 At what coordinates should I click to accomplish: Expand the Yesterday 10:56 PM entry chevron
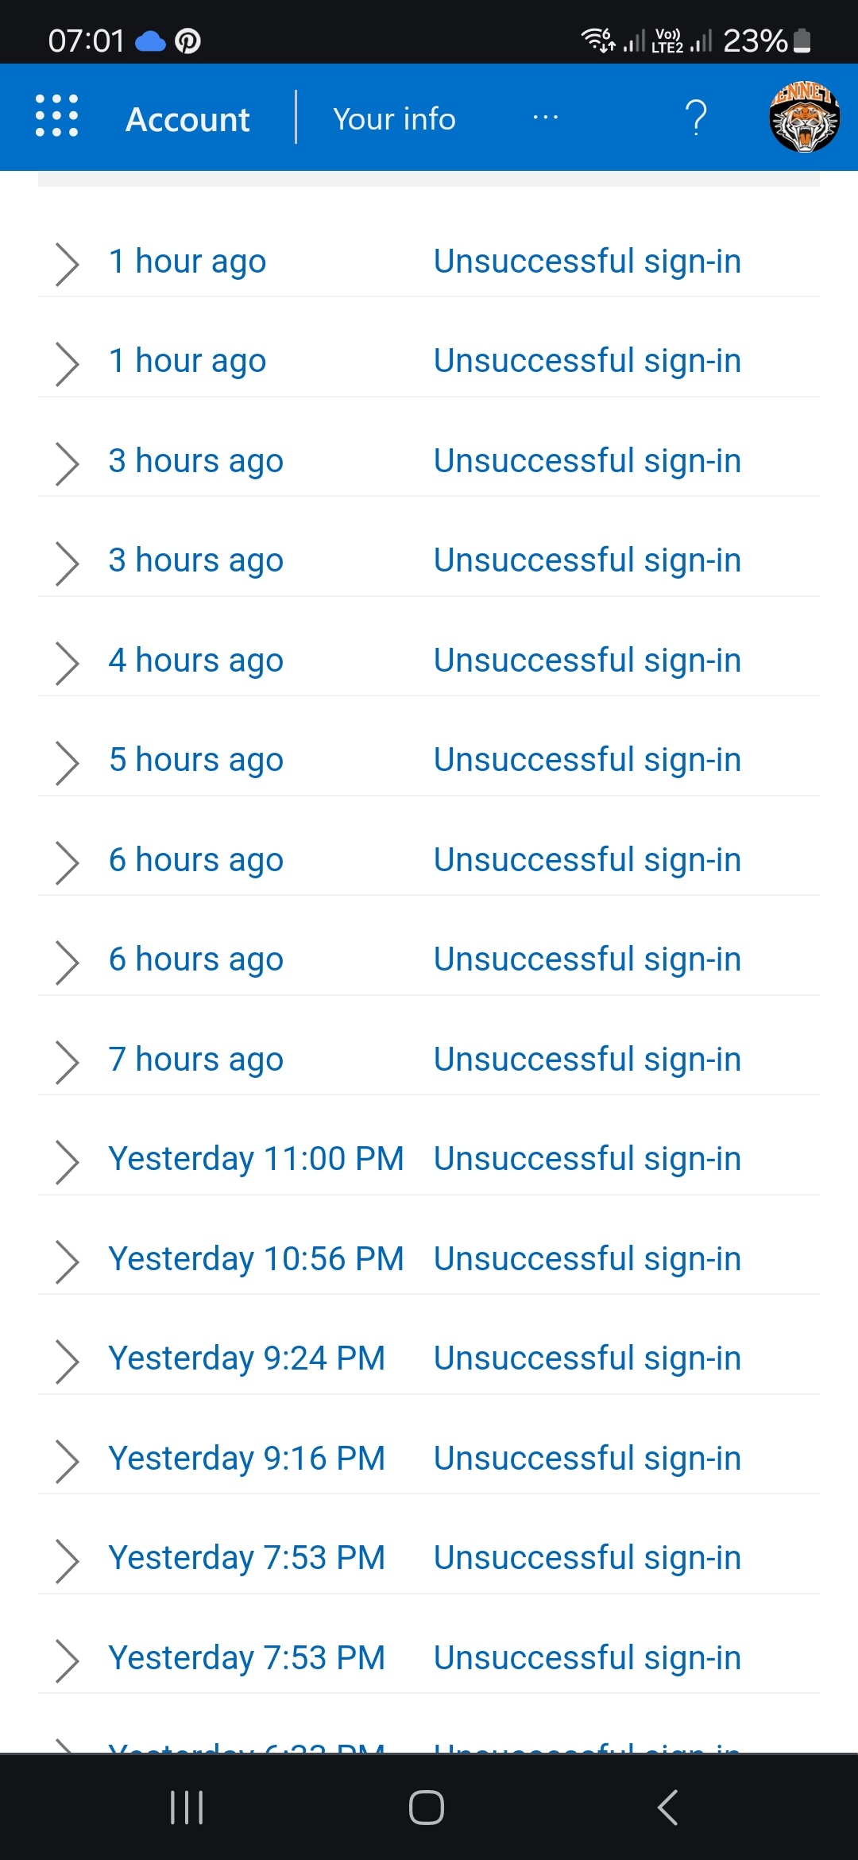click(67, 1261)
